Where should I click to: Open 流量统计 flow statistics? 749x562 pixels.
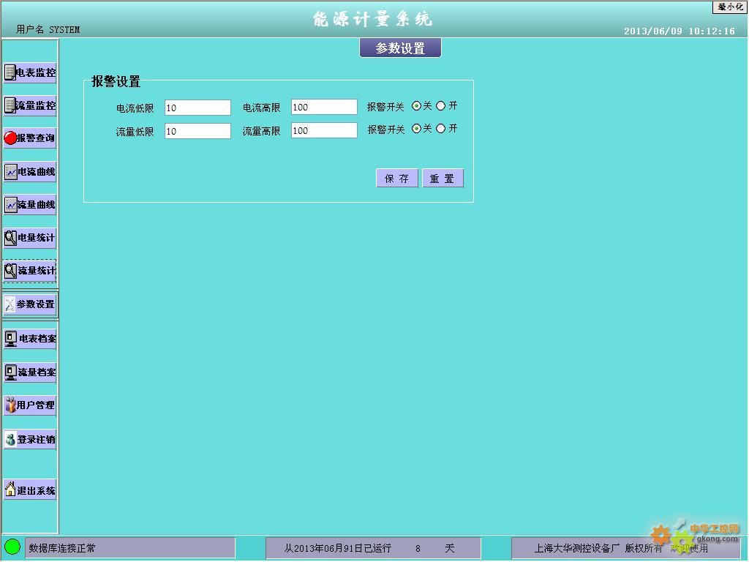point(30,271)
